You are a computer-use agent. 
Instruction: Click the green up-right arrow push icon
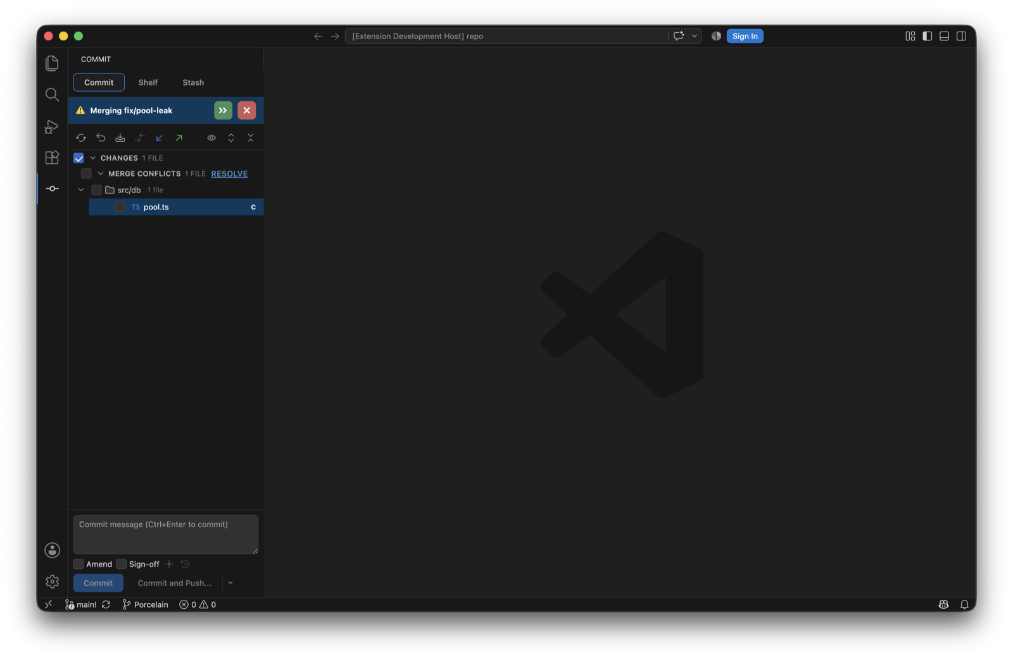click(179, 138)
